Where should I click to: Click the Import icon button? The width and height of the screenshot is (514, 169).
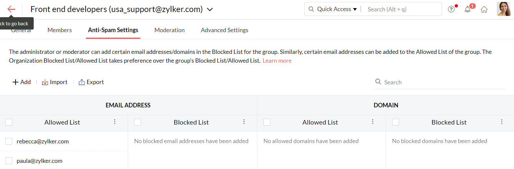[x=45, y=82]
